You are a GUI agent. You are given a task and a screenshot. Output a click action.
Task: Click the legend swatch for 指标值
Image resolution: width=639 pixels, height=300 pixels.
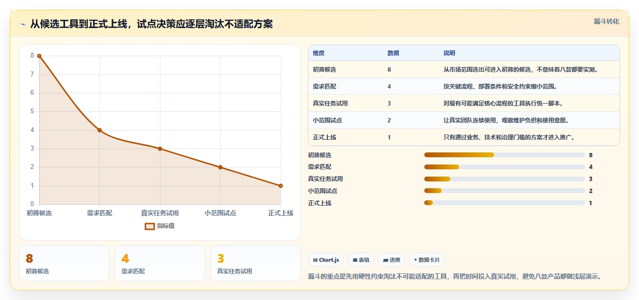tap(150, 226)
